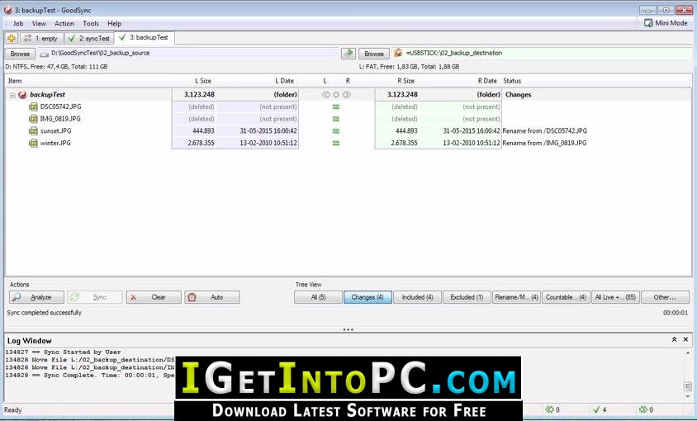Image resolution: width=697 pixels, height=421 pixels.
Task: Select the sunset.JPG file row name
Action: (x=55, y=130)
